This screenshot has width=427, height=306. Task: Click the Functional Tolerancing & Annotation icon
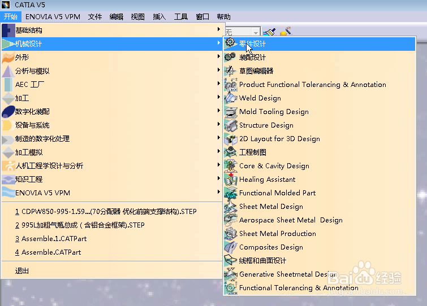coord(230,287)
